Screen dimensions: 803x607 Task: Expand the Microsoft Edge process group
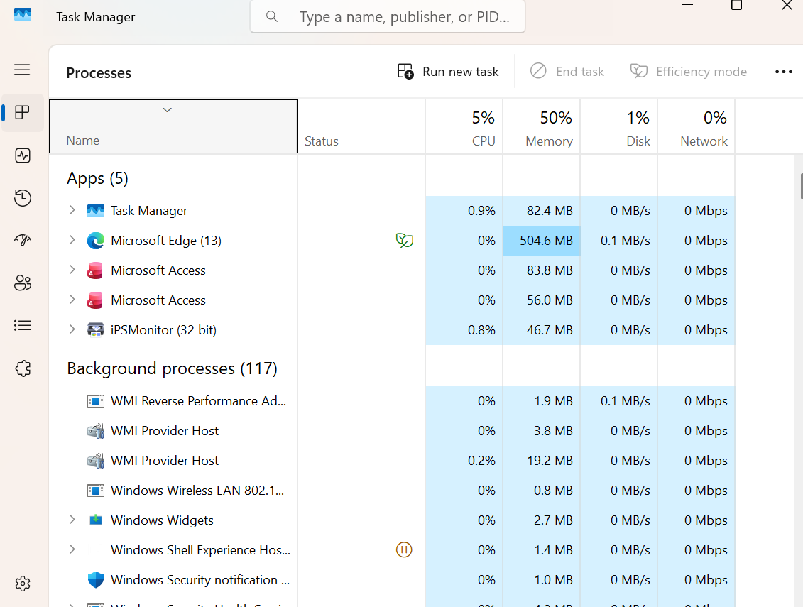[72, 241]
